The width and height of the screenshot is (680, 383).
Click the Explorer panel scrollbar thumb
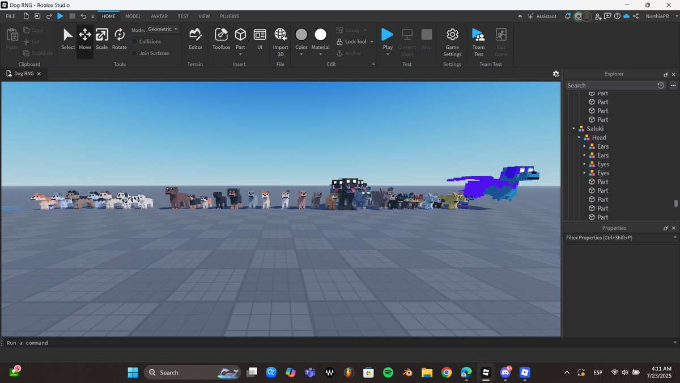pos(676,203)
